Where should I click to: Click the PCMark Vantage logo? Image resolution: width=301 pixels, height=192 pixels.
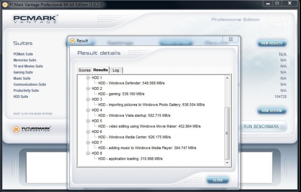(x=35, y=19)
